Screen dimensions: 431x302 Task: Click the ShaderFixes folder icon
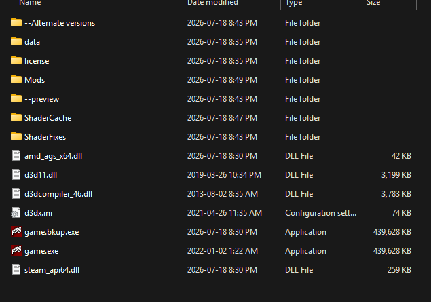(16, 136)
